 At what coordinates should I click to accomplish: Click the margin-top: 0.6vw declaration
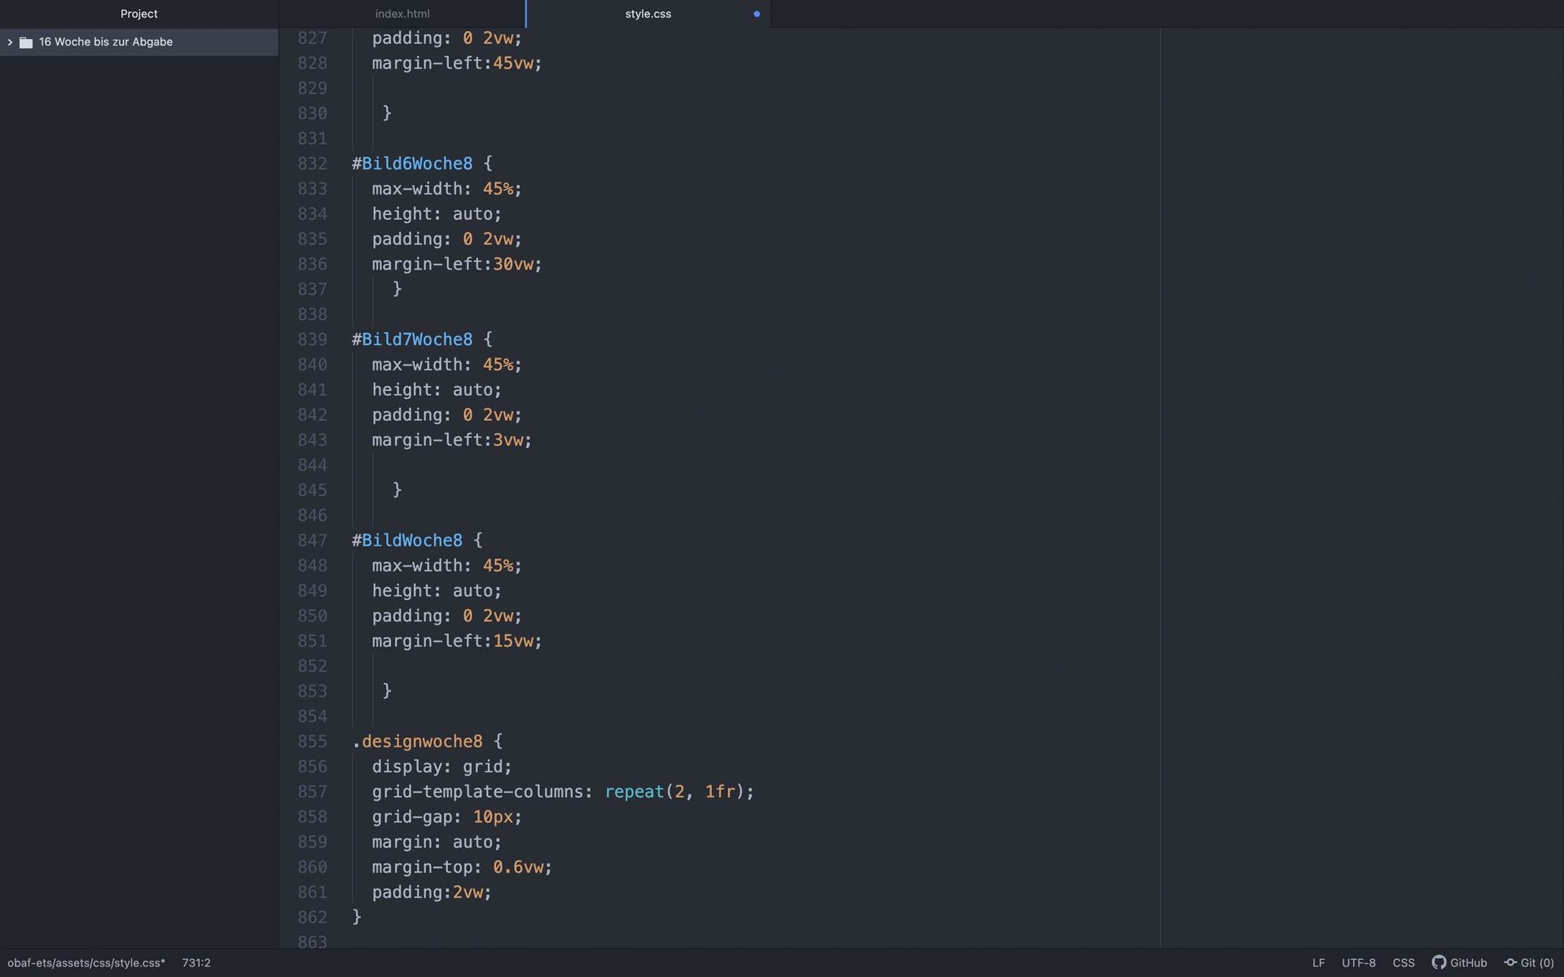[x=462, y=868]
